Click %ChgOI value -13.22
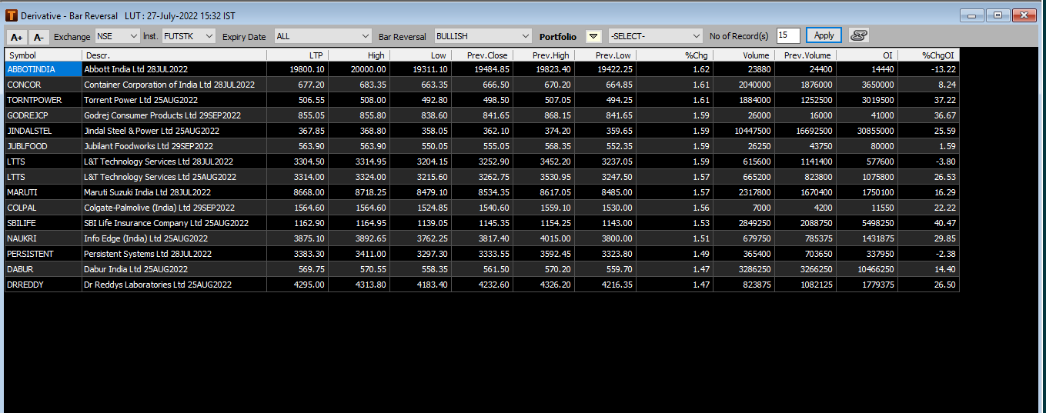This screenshot has height=413, width=1046. pos(928,69)
